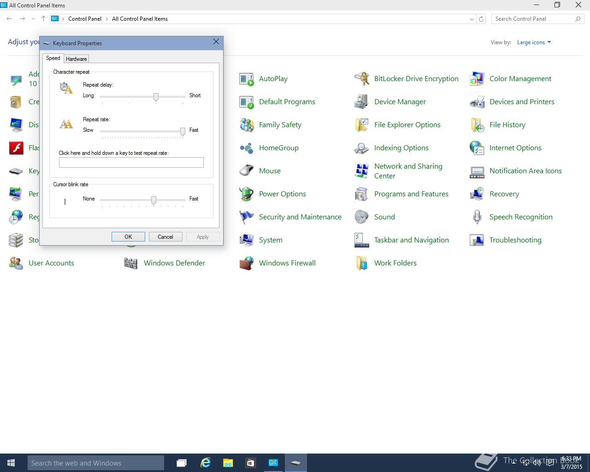Image resolution: width=590 pixels, height=472 pixels.
Task: Open the Sound link text
Action: coord(384,217)
